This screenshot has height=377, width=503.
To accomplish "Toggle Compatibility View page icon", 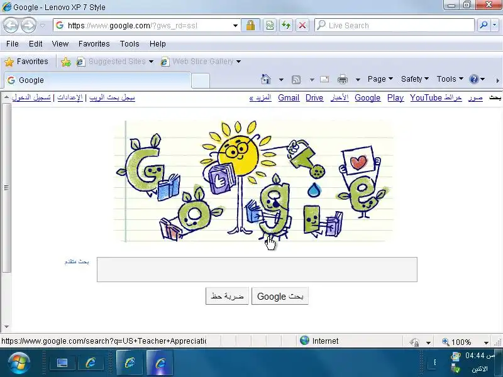I will [x=270, y=25].
